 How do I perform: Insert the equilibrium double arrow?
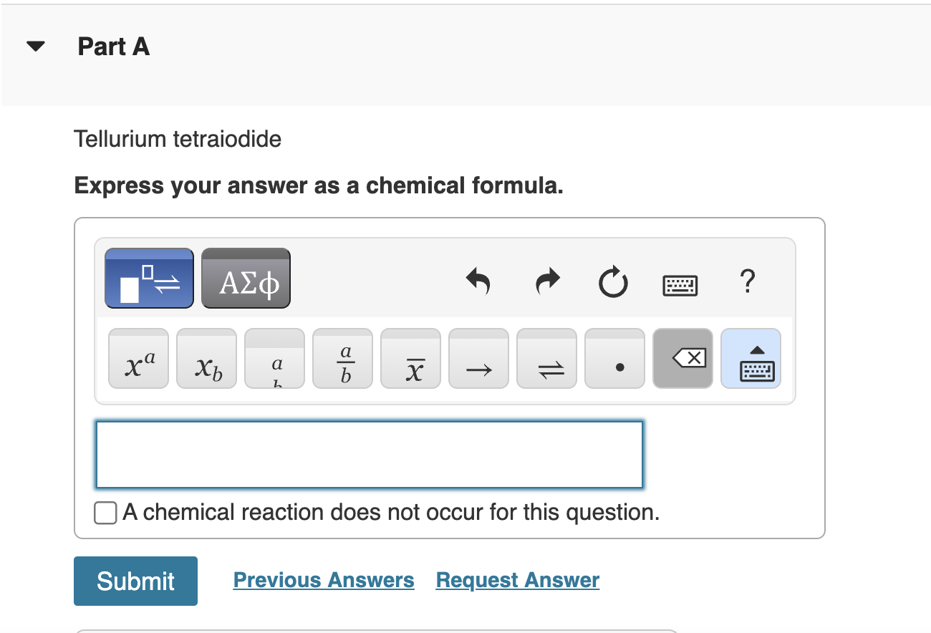click(546, 359)
